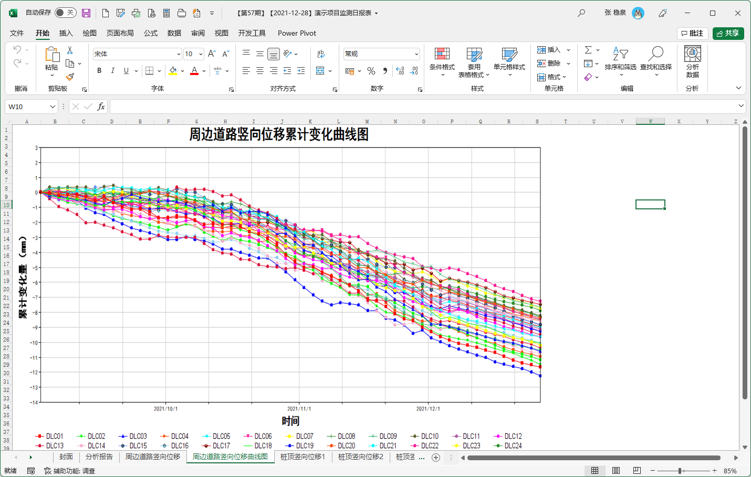Click the Clear eraser icon
The width and height of the screenshot is (751, 477).
[x=588, y=77]
